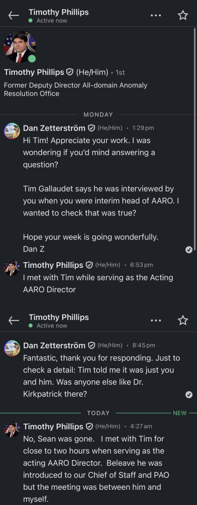Image resolution: width=197 pixels, height=505 pixels.
Task: Click the verified shield next to Dan's 8:45pm message
Action: (x=91, y=346)
